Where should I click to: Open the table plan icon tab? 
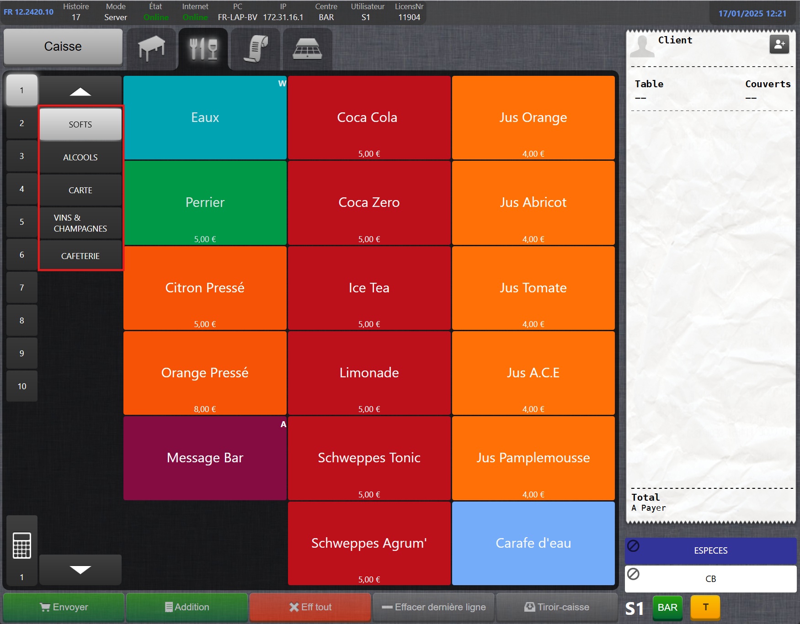point(151,48)
